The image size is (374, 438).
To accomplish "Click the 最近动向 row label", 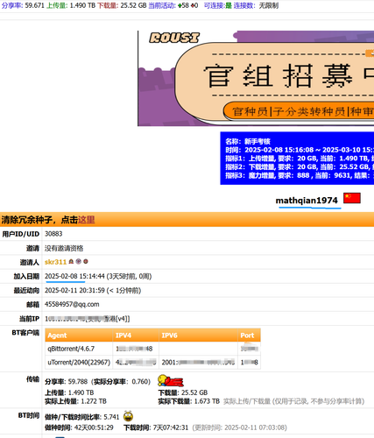I will point(26,290).
